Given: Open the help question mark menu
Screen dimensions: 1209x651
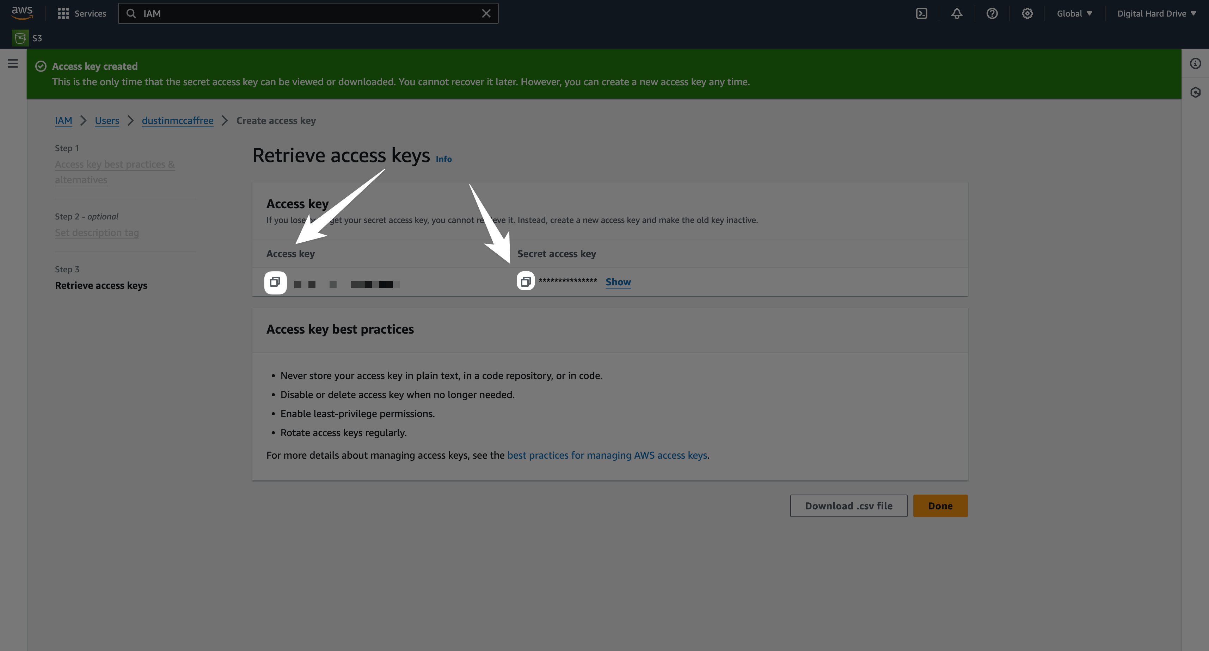Looking at the screenshot, I should (992, 14).
